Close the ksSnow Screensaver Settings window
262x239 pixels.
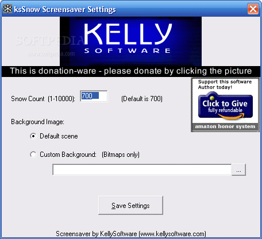[253, 9]
